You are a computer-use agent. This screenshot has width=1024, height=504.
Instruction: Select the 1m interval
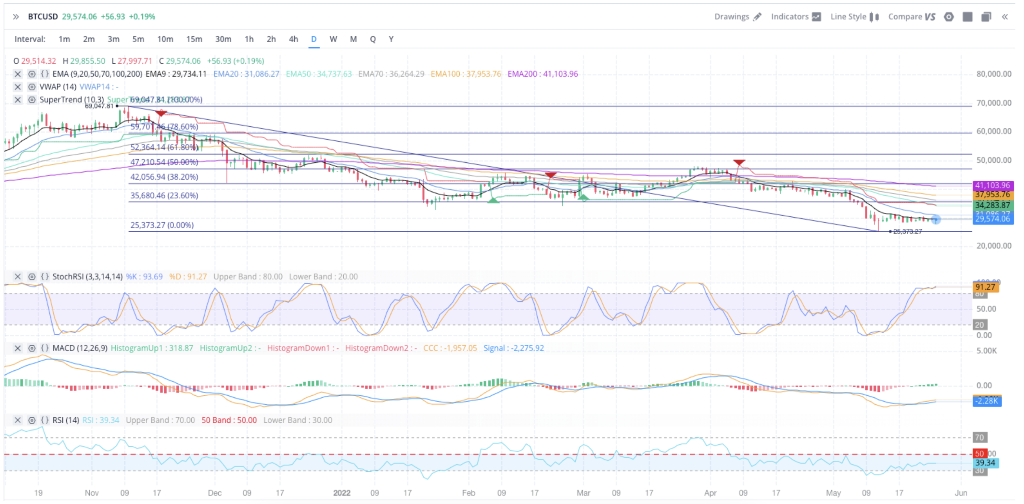click(x=64, y=39)
